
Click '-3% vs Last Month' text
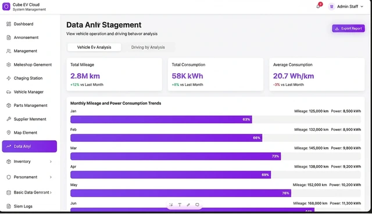click(x=288, y=85)
